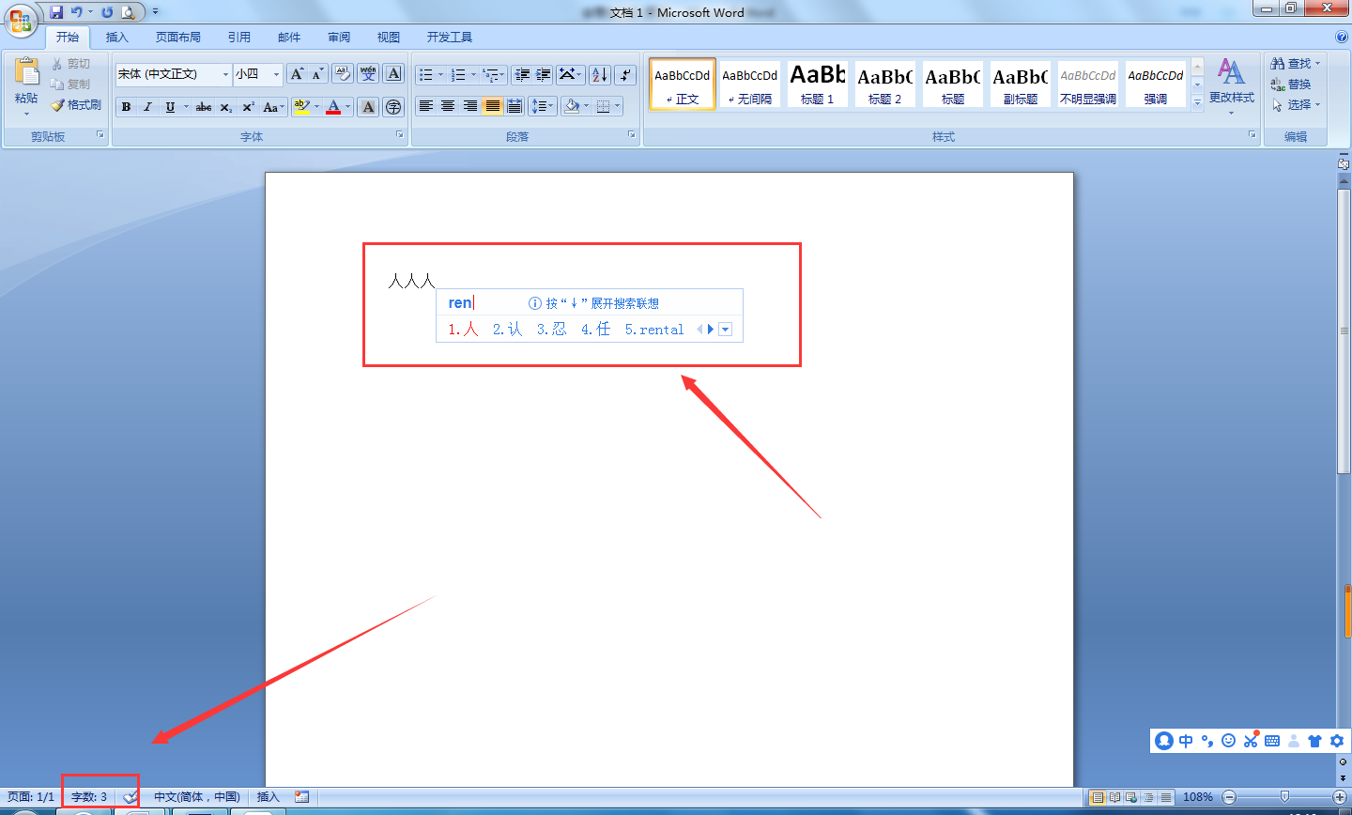The height and width of the screenshot is (815, 1352).
Task: Open the phonetic guide (wén) tool
Action: pos(368,74)
